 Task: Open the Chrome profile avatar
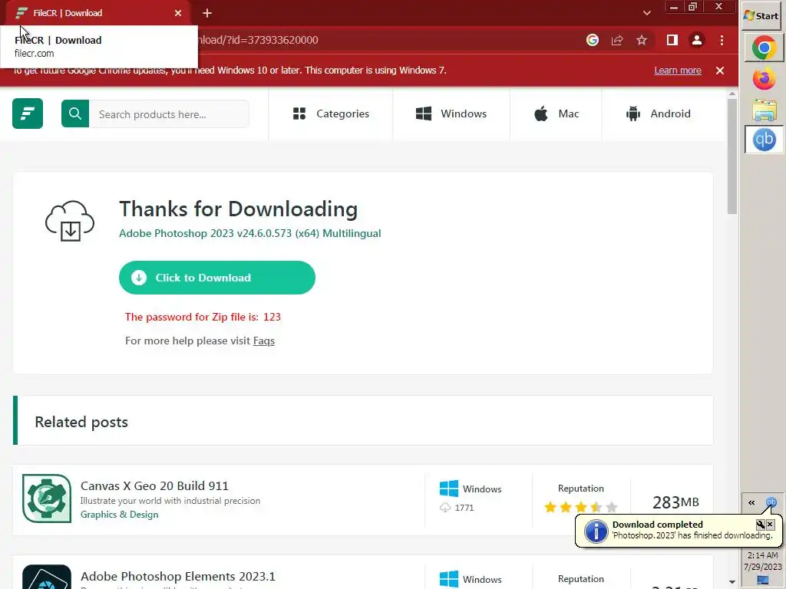(x=697, y=40)
